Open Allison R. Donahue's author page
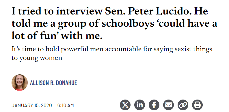This screenshot has width=229, height=112. [53, 83]
